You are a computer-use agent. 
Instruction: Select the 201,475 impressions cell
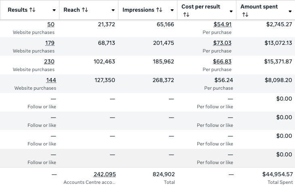click(x=164, y=43)
